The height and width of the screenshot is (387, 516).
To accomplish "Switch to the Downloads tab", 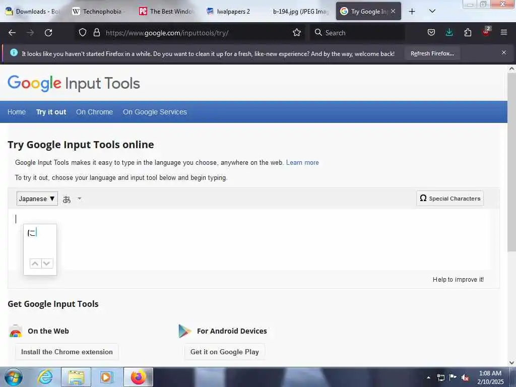I will pyautogui.click(x=32, y=12).
